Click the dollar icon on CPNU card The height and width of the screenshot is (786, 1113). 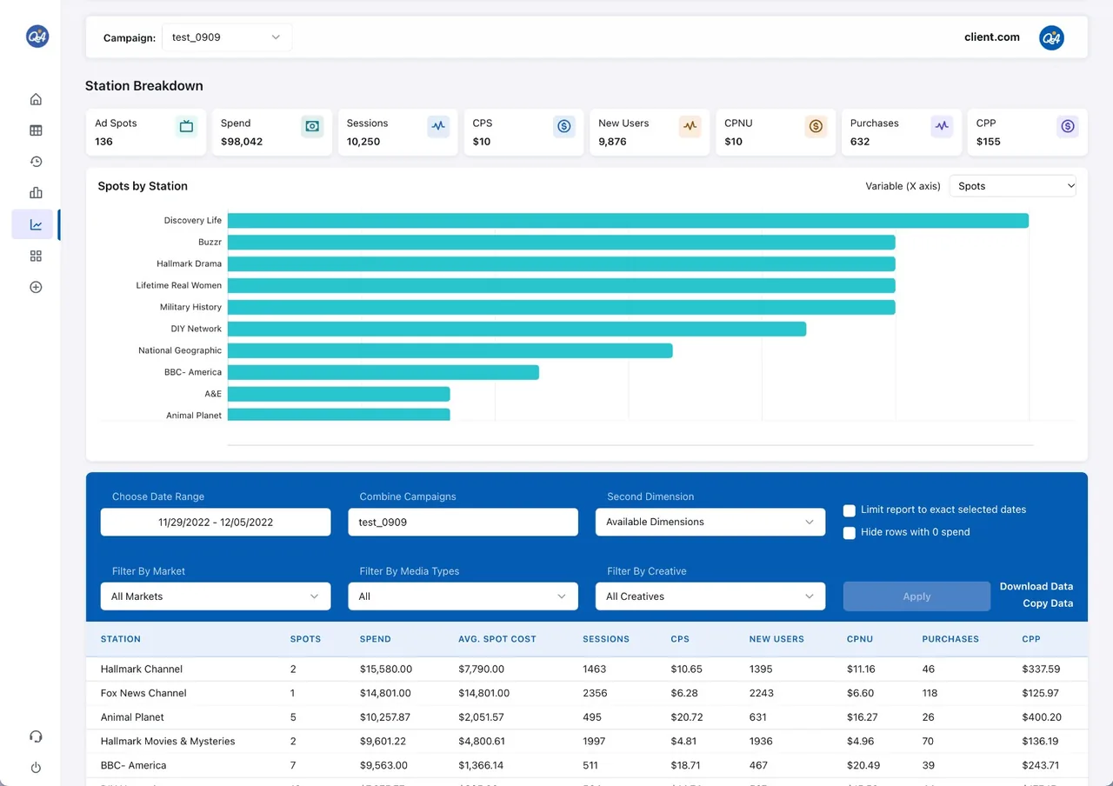tap(816, 126)
